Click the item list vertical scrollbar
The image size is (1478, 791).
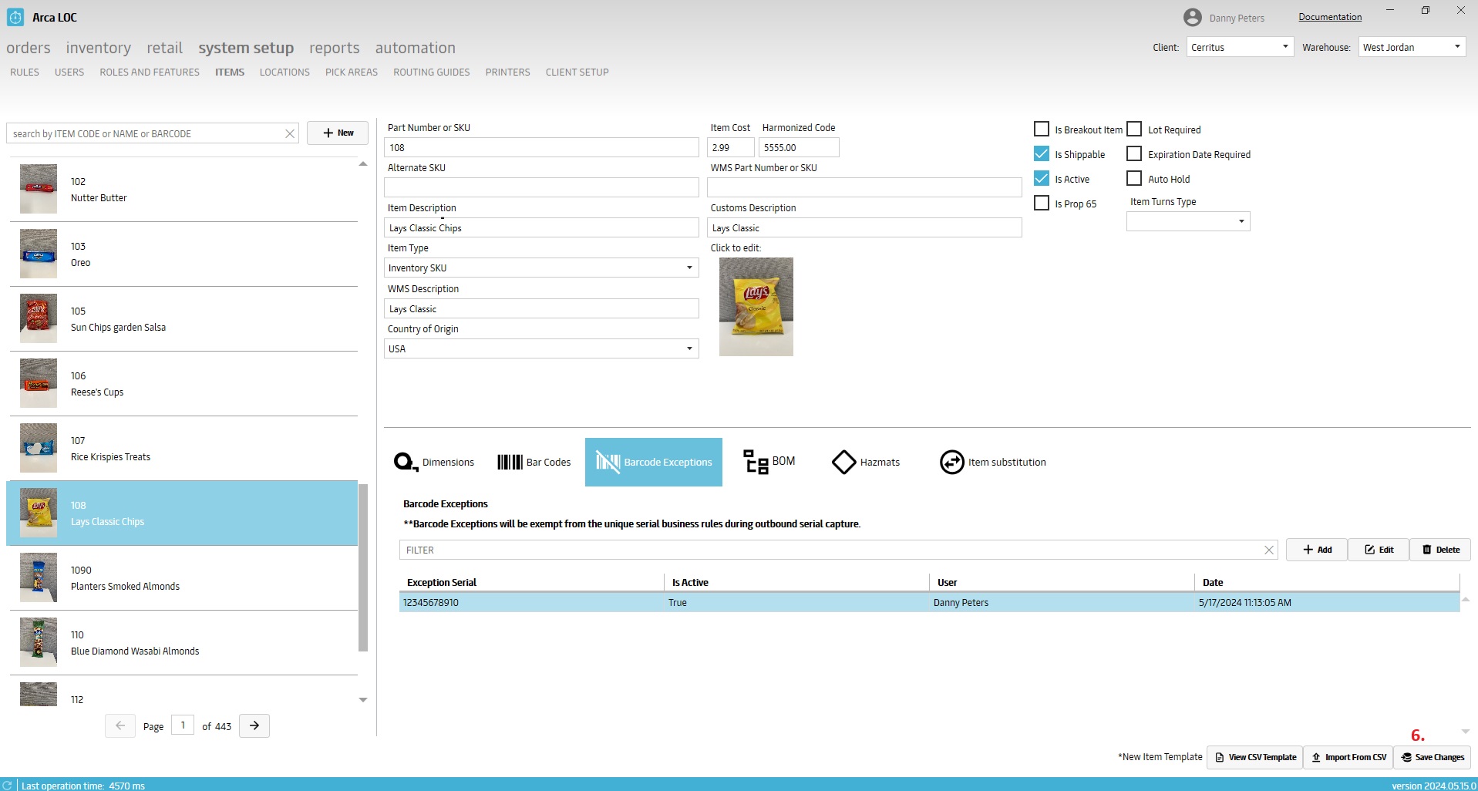363,567
